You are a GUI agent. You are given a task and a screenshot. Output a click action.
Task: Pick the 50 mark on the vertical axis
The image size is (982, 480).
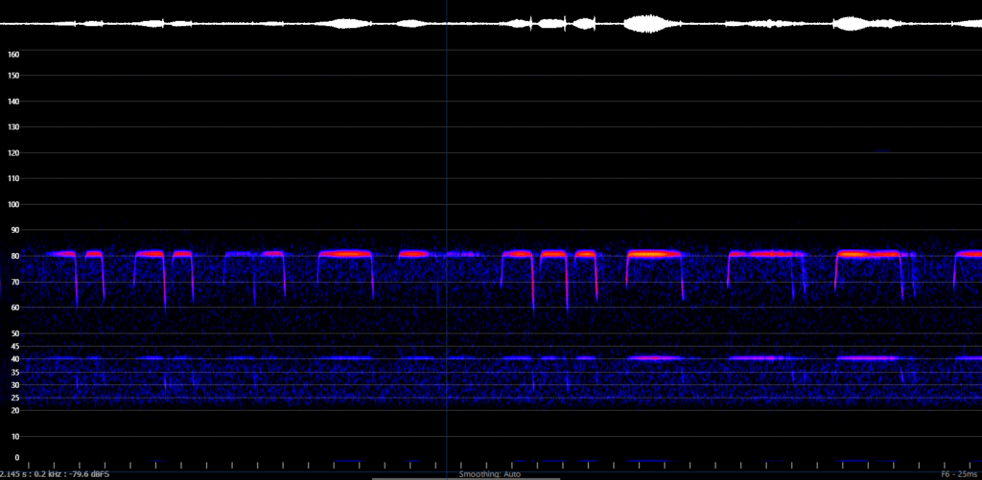pos(13,333)
